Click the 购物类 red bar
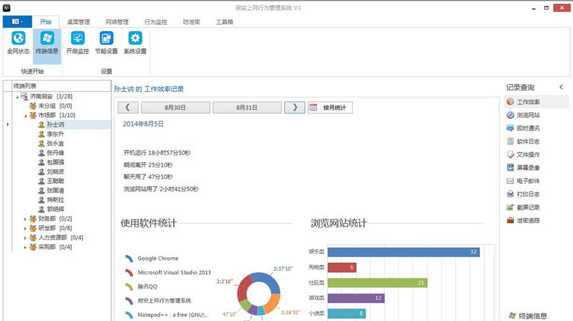Viewport: 573px width, 321px height. coord(342,268)
